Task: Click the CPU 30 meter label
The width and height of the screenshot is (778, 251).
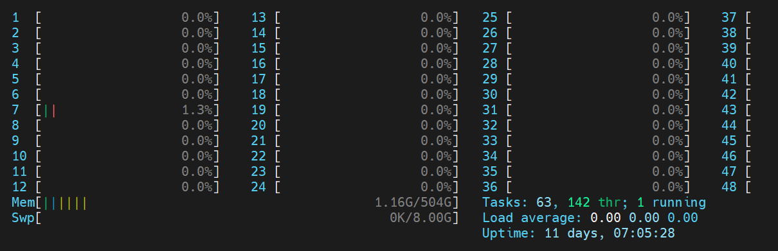Action: tap(490, 94)
